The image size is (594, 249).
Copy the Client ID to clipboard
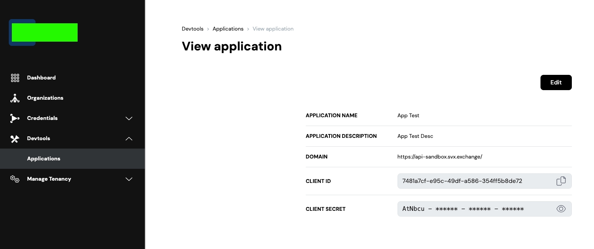[x=561, y=181]
